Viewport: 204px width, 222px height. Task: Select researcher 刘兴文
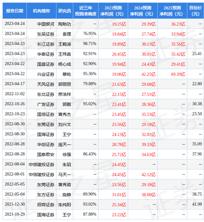(65, 124)
